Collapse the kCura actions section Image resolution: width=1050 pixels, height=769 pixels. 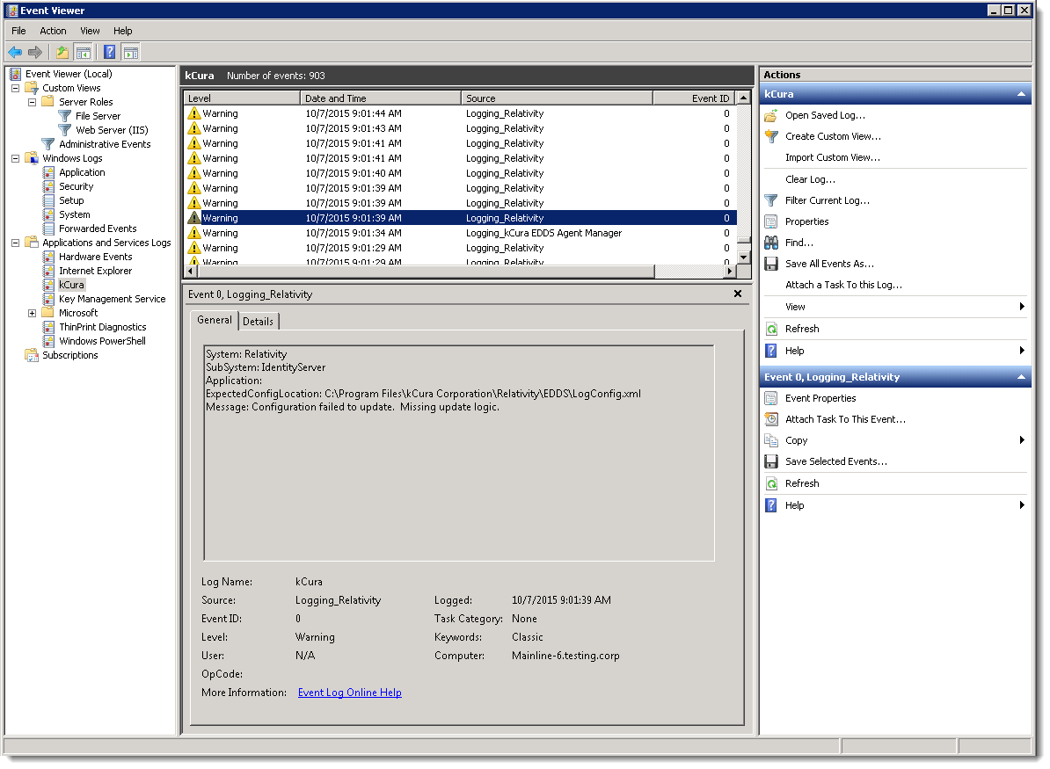click(x=1021, y=94)
